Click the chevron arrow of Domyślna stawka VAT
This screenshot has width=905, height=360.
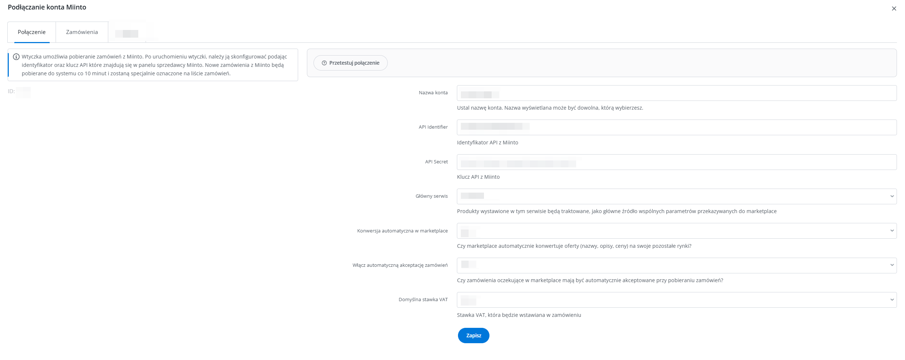click(x=892, y=300)
